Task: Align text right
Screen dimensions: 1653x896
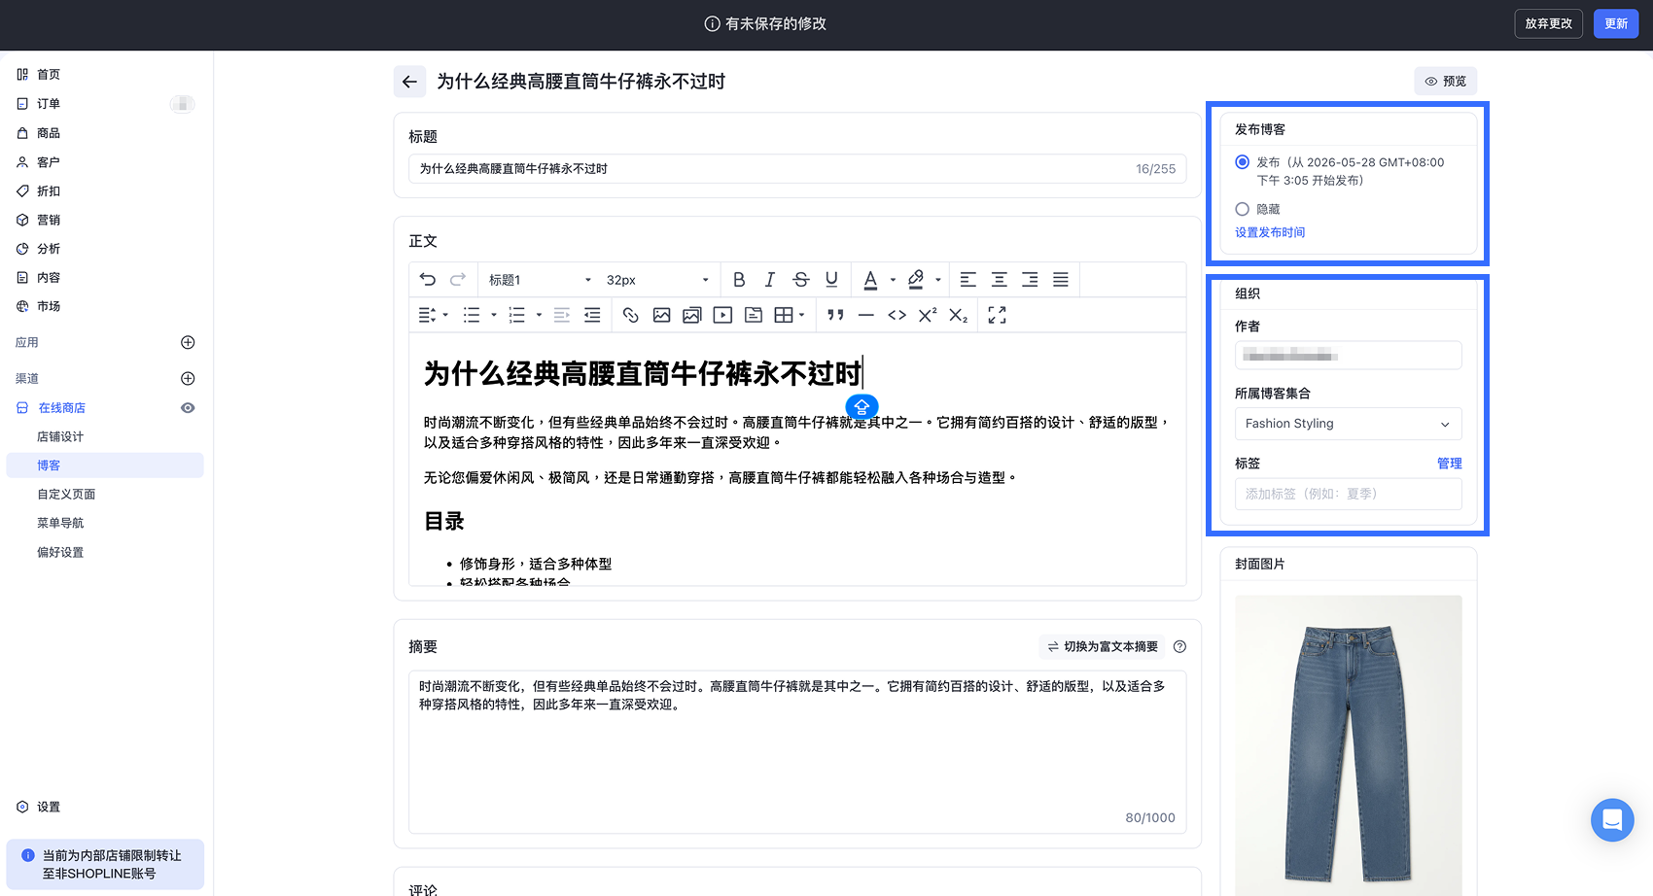Action: pyautogui.click(x=1030, y=280)
